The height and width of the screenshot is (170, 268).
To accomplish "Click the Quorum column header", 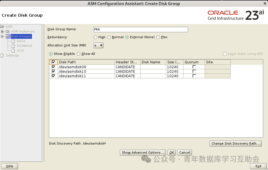I will (x=194, y=62).
